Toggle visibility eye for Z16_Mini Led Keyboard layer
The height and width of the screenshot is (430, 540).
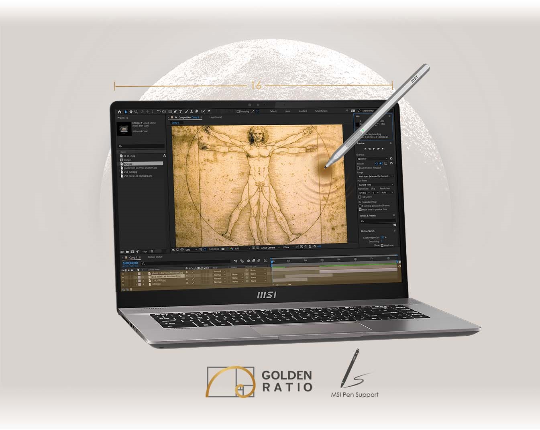click(x=123, y=277)
